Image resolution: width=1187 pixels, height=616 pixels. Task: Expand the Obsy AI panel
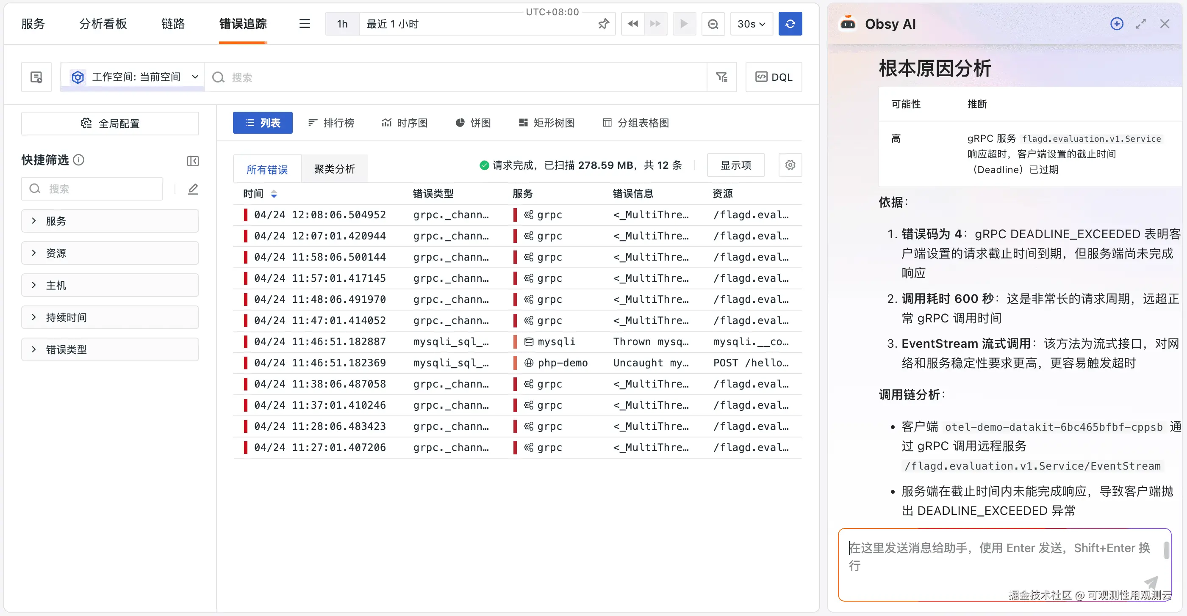point(1140,24)
